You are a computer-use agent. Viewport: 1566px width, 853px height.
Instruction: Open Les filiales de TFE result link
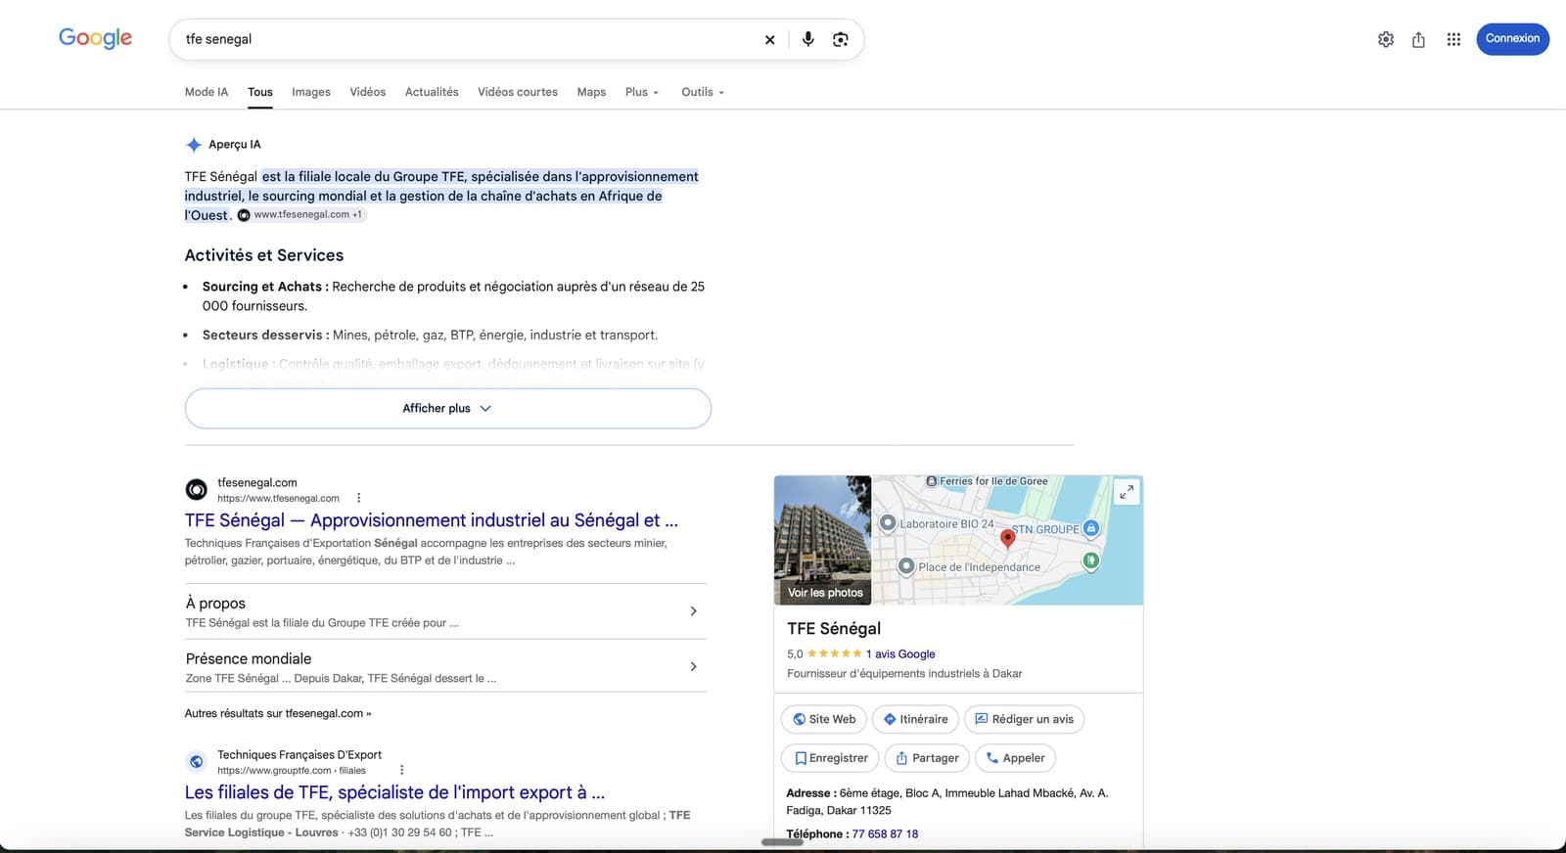pos(394,792)
